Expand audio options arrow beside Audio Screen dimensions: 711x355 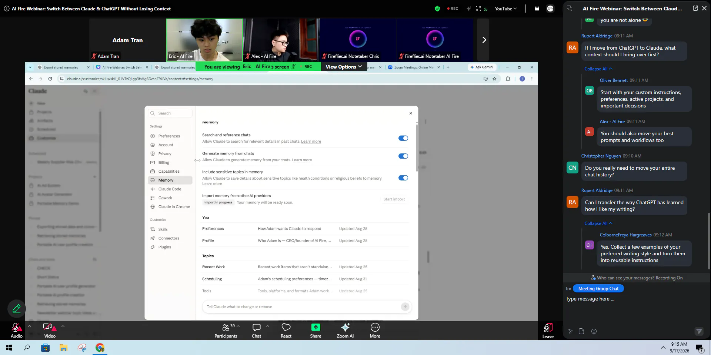(x=30, y=326)
